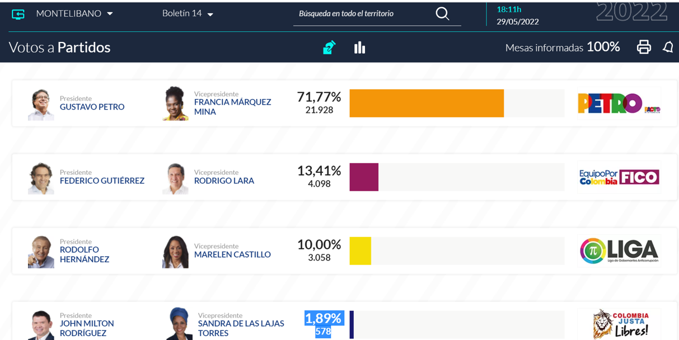The image size is (679, 340).
Task: Click the back navigation icon beside MONTELIBANO
Action: coord(18,14)
